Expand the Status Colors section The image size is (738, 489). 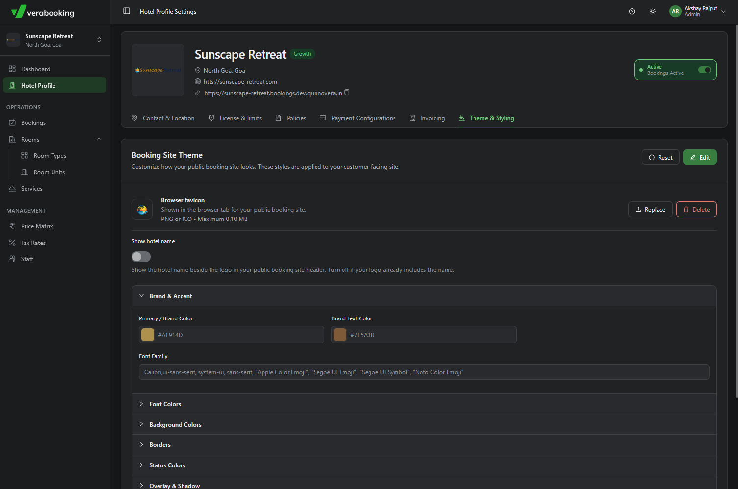coord(424,465)
